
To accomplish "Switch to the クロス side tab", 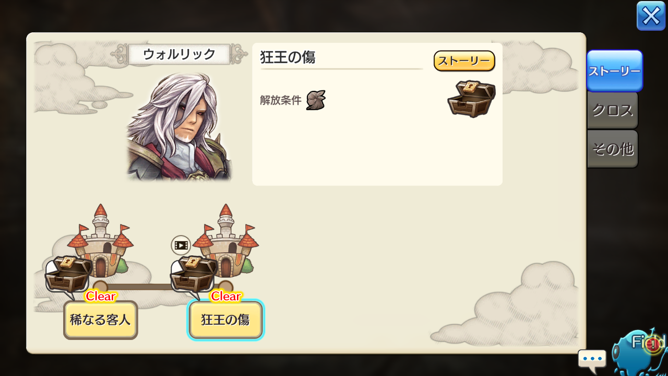I will pos(613,111).
